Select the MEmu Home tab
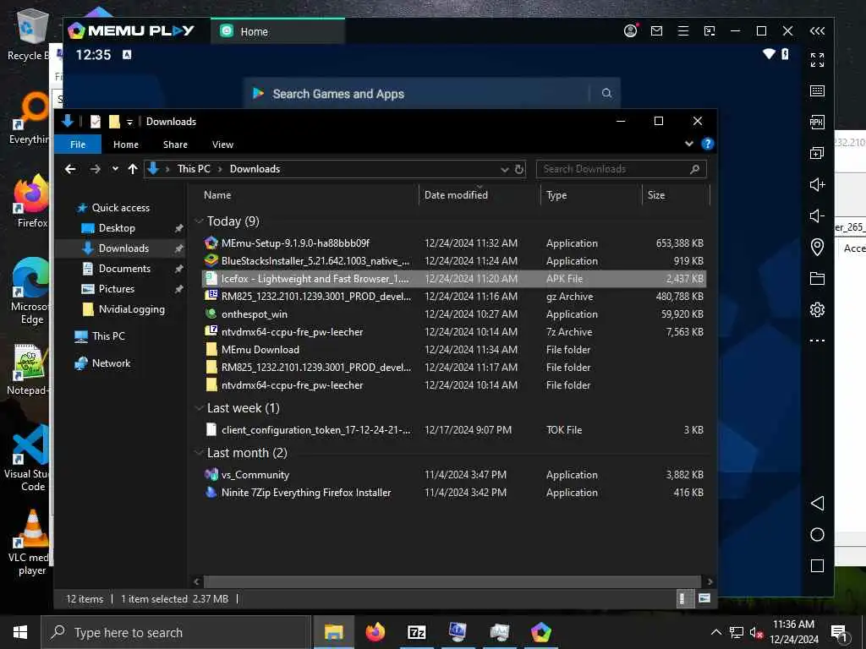The image size is (866, 649). tap(277, 31)
